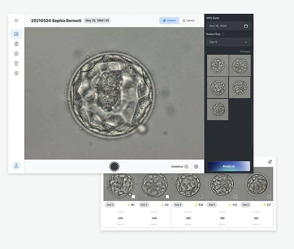Open camera settings gear icon
294x249 pixels.
pyautogui.click(x=196, y=166)
